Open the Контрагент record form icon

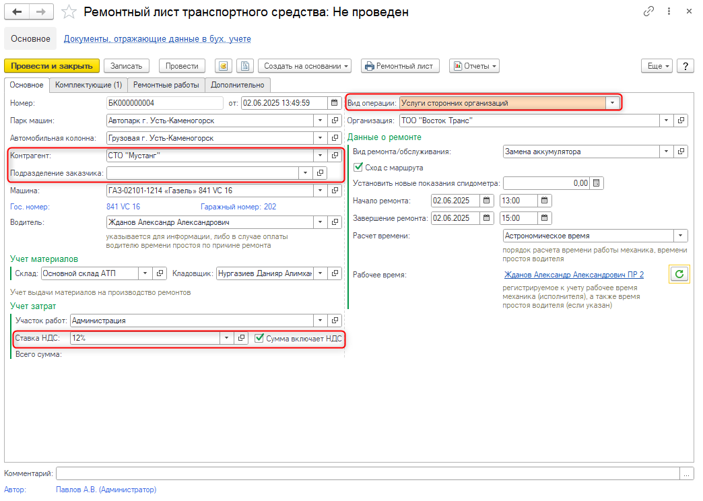pos(335,156)
